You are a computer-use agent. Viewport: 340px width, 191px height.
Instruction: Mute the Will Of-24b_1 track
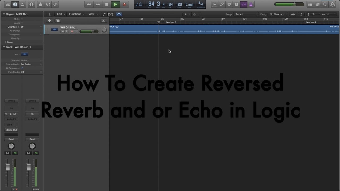(62, 31)
